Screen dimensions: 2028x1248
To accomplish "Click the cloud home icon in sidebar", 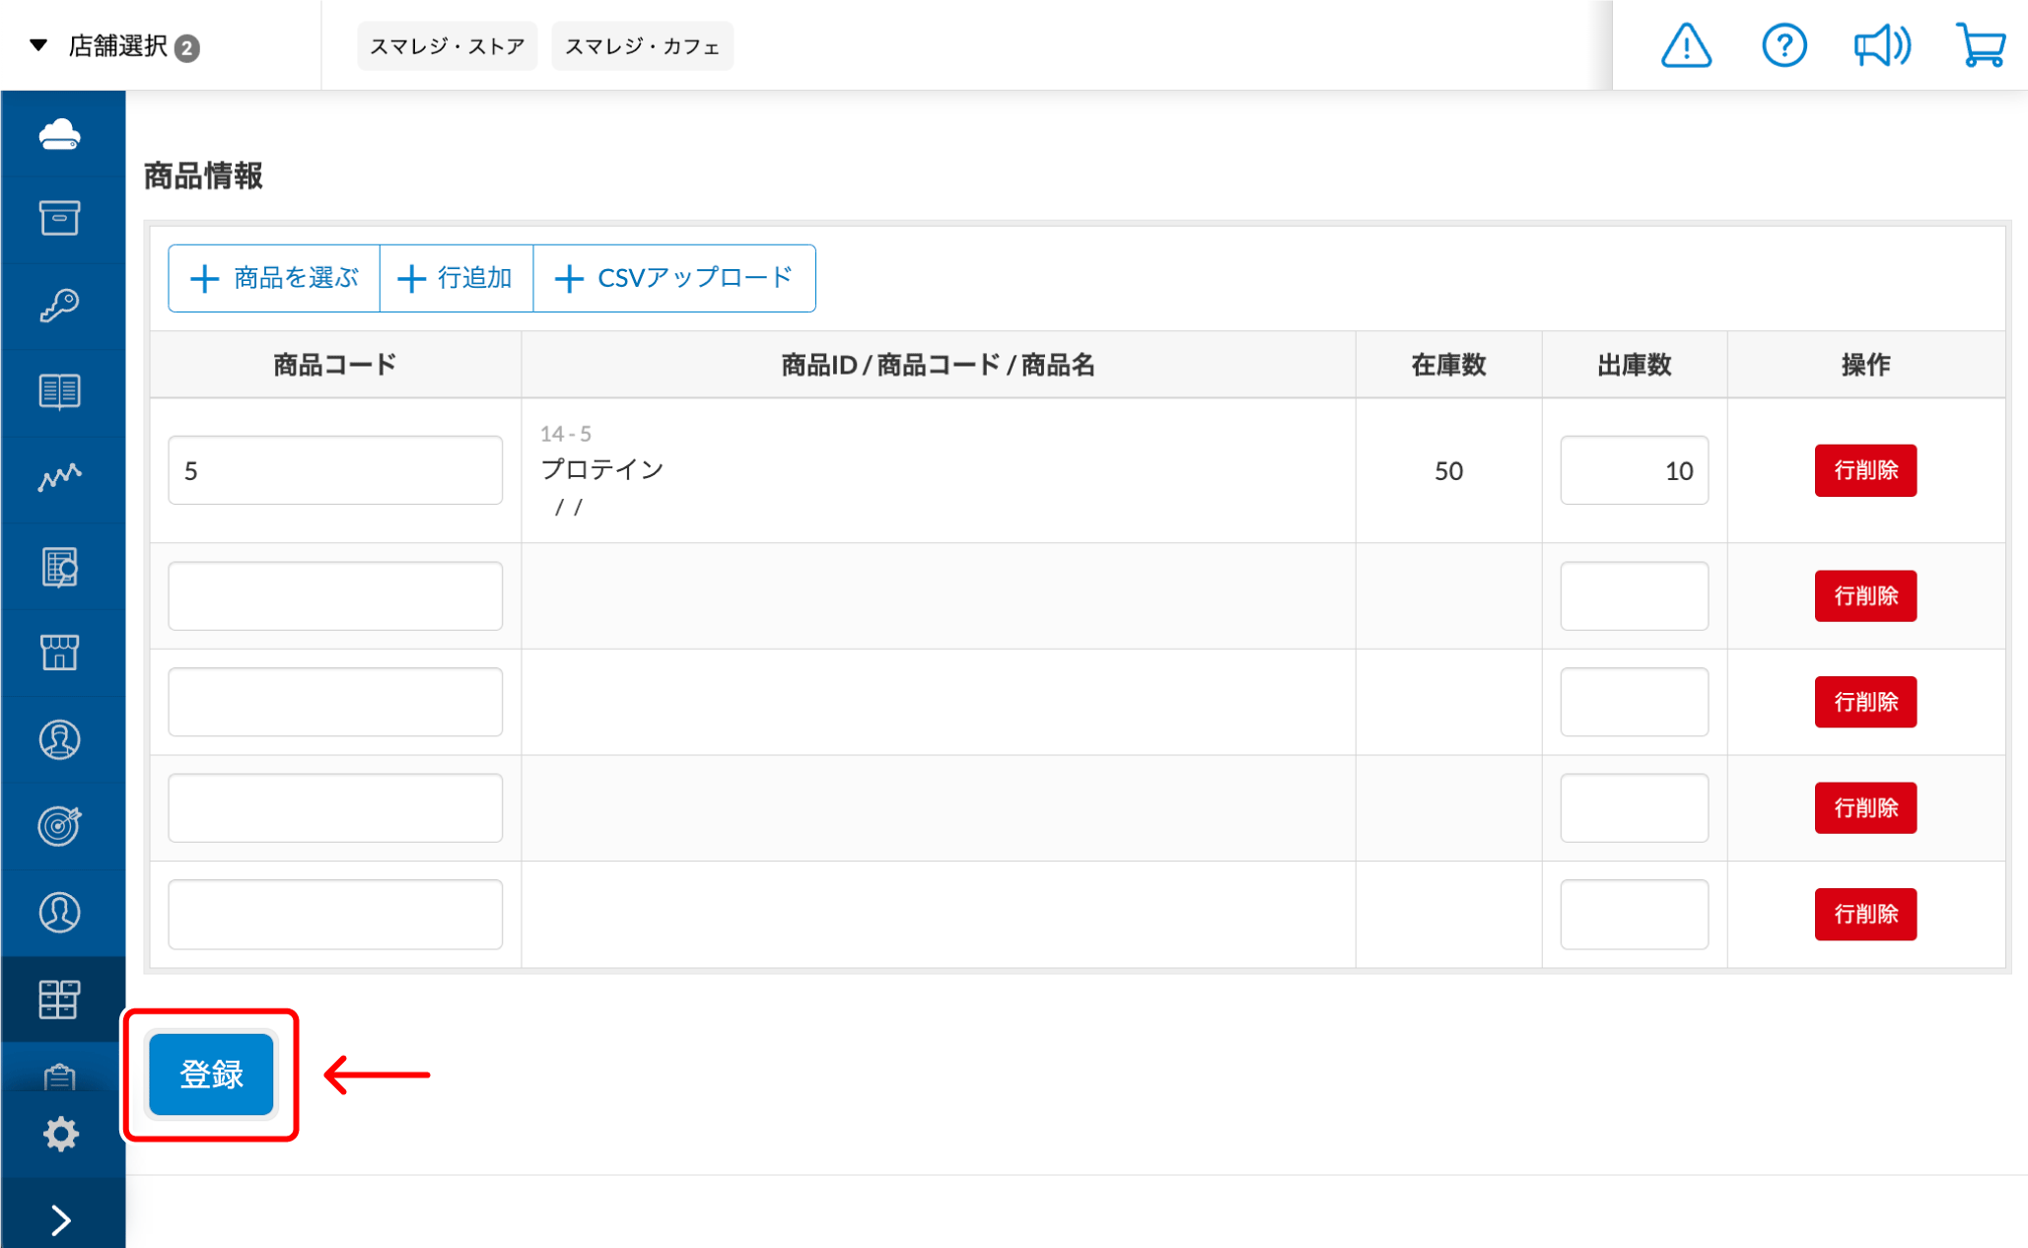I will pos(59,134).
